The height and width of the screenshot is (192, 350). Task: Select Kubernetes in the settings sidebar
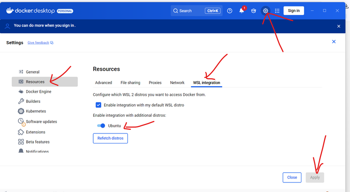36,111
